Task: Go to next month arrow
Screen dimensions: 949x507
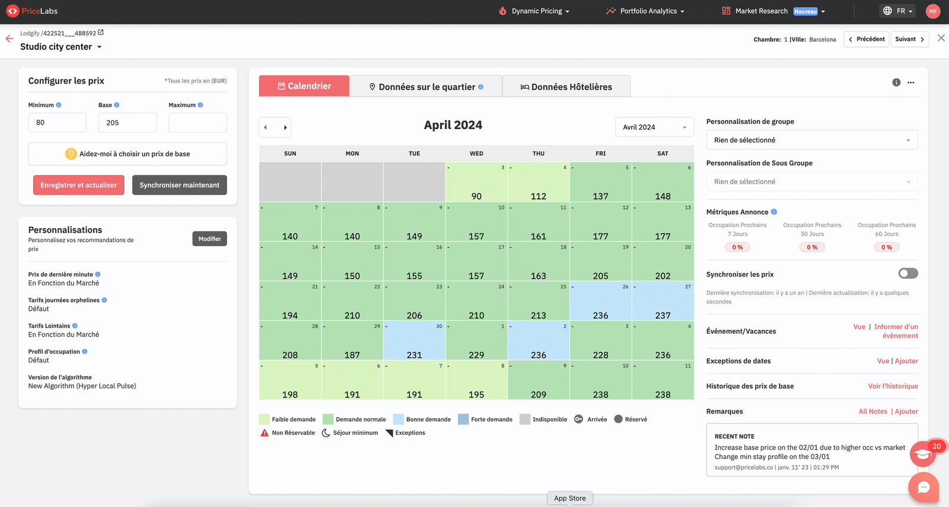Action: click(285, 127)
